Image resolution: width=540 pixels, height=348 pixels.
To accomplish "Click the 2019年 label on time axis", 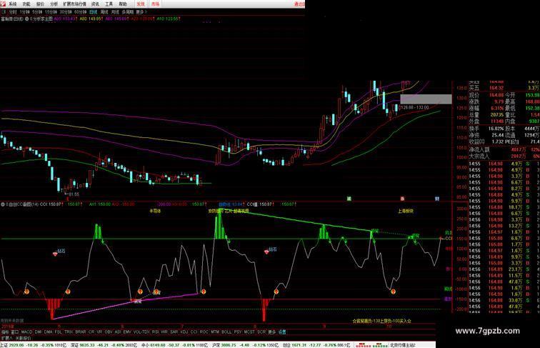I will pos(9,326).
